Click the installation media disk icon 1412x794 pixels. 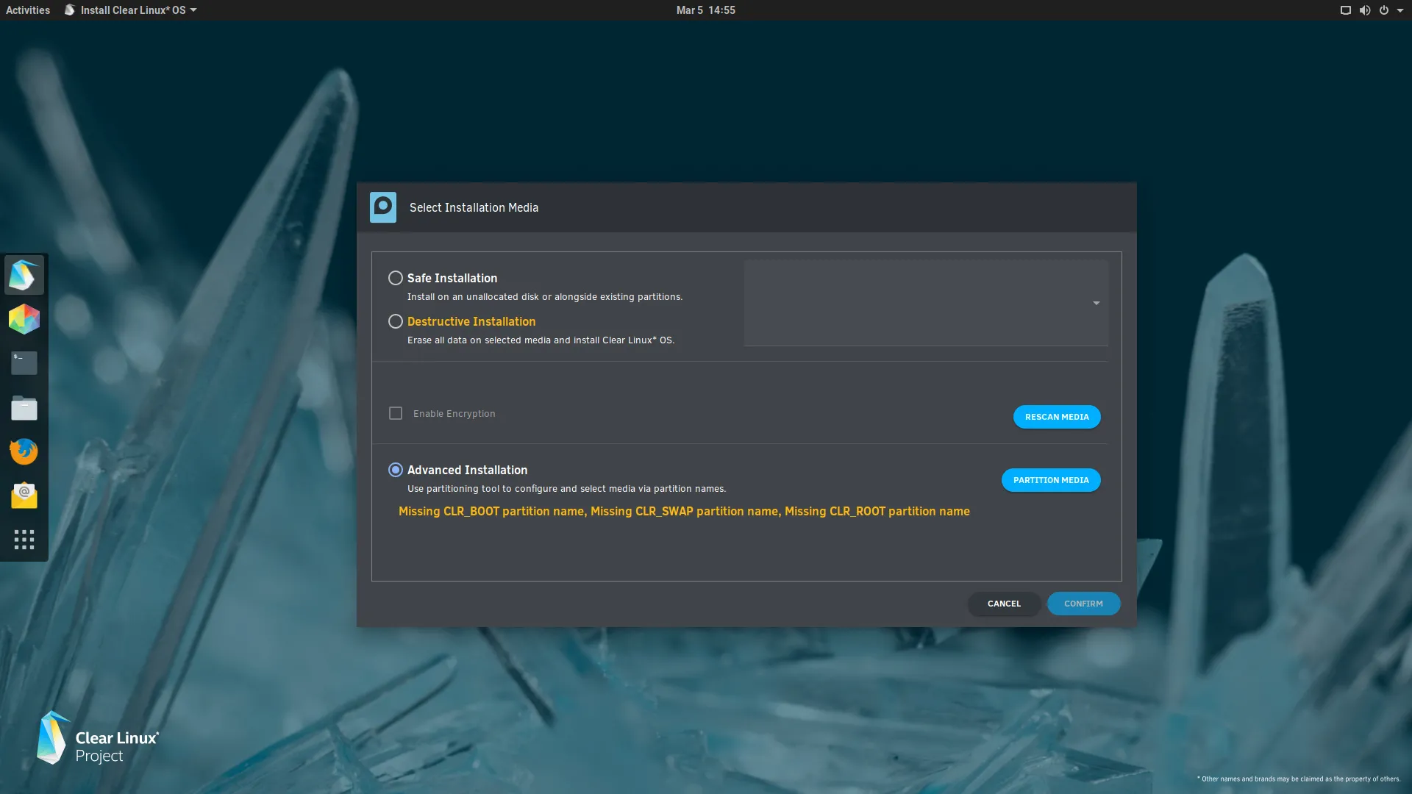pos(382,207)
